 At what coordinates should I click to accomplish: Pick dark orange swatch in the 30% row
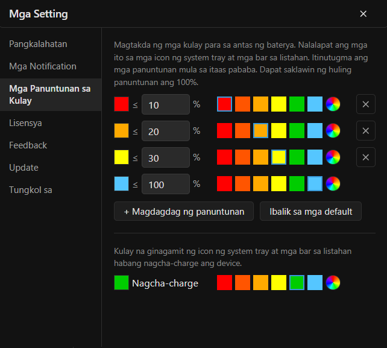pyautogui.click(x=242, y=157)
